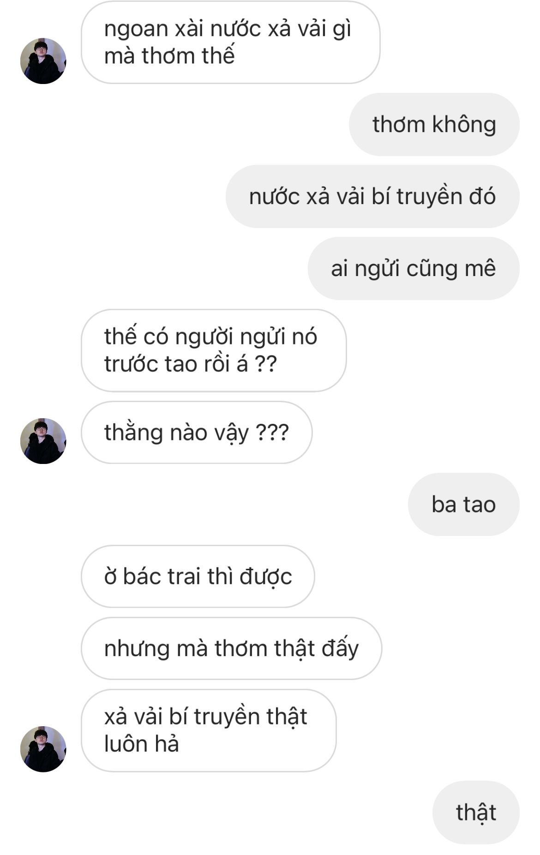The height and width of the screenshot is (855, 540).
Task: Select the message 'thế có người ngửi nó trước tao rồi á ??'
Action: (214, 350)
